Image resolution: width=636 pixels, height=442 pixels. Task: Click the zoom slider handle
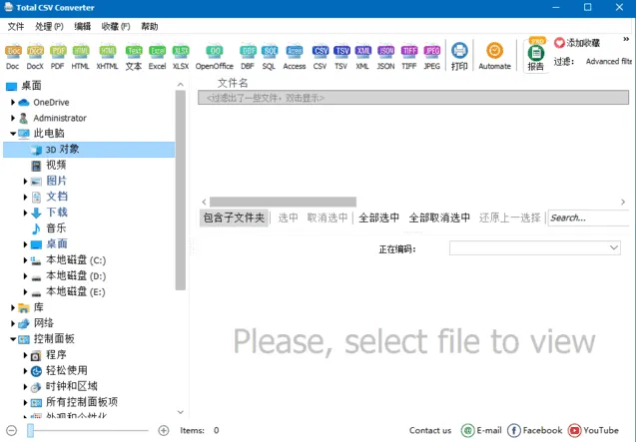coord(30,430)
